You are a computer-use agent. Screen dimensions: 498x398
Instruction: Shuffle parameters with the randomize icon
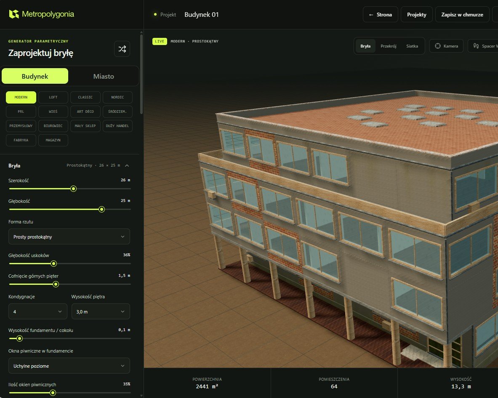click(x=122, y=49)
